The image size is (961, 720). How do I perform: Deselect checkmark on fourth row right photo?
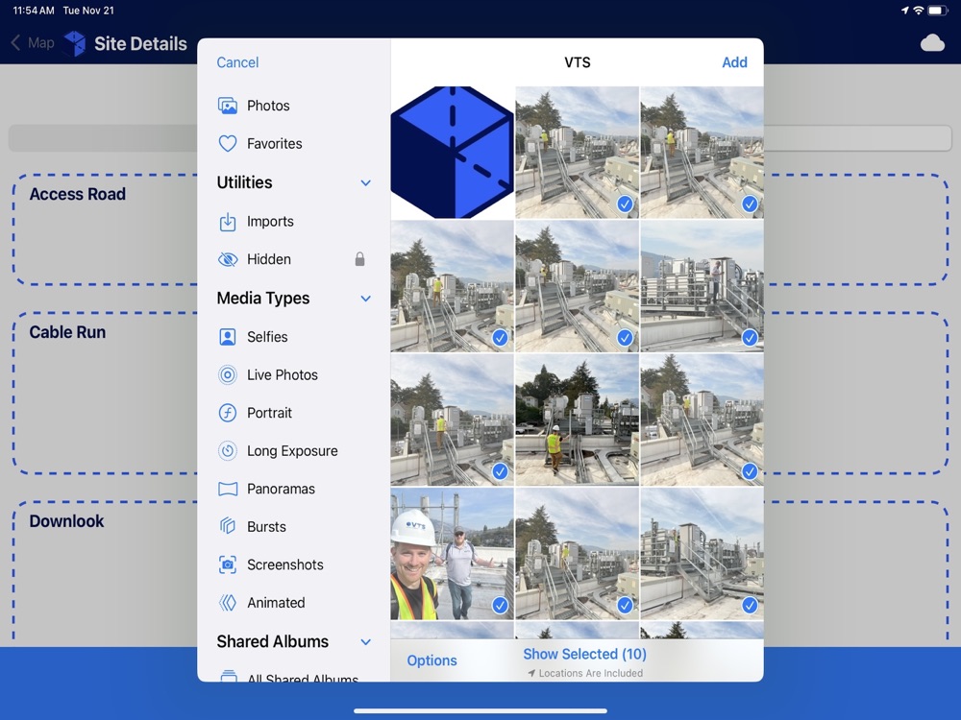tap(750, 606)
